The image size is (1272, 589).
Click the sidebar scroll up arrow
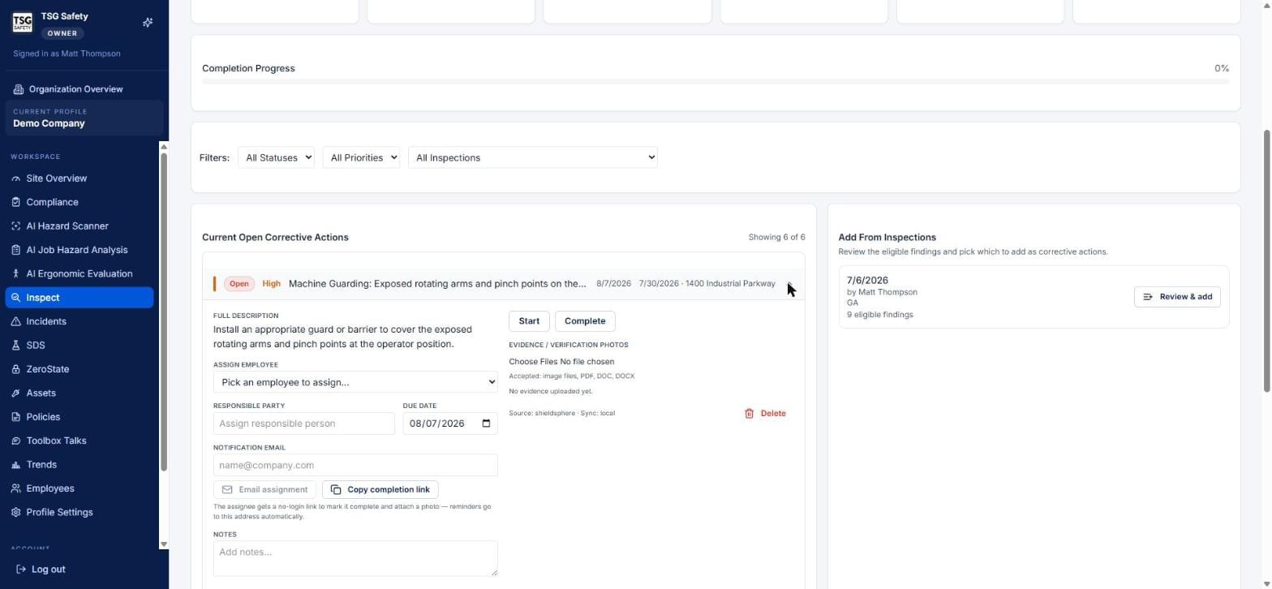(x=164, y=148)
